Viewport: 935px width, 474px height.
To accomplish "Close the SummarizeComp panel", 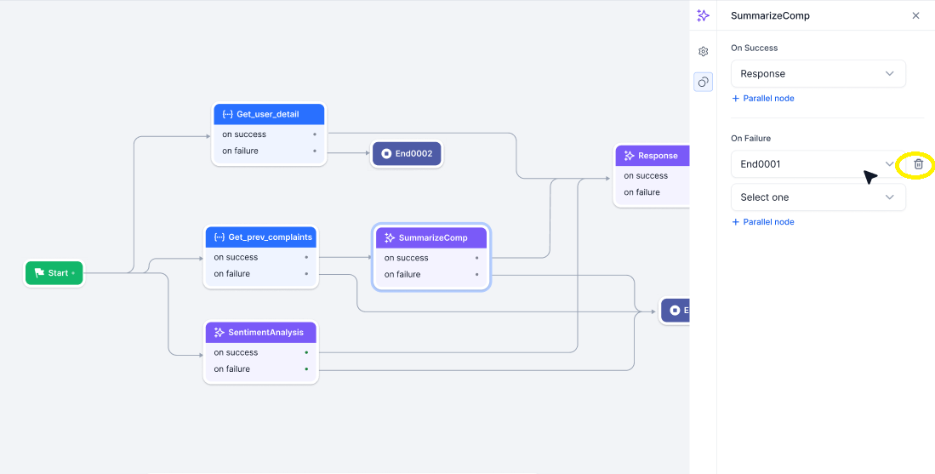I will [x=915, y=15].
